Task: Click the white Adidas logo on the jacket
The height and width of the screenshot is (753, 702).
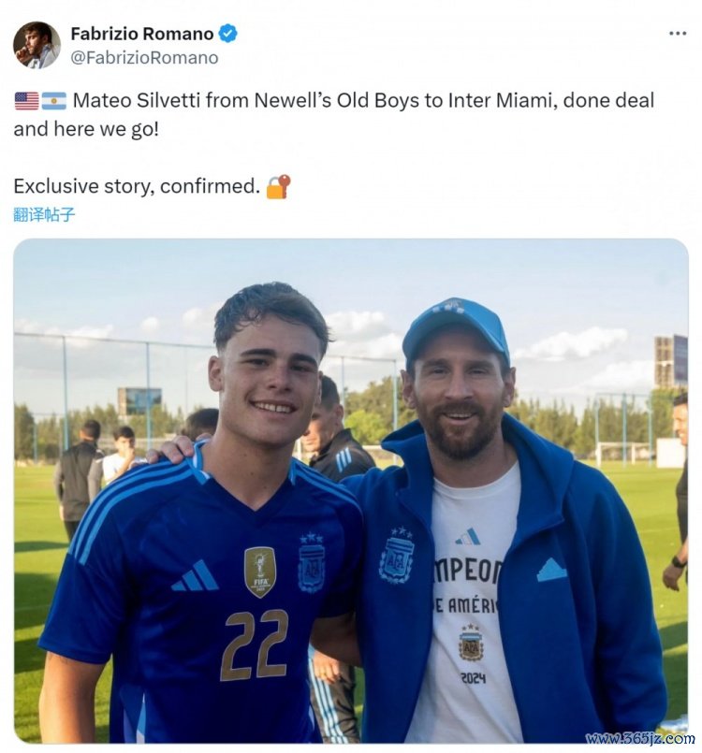Action: pyautogui.click(x=552, y=570)
